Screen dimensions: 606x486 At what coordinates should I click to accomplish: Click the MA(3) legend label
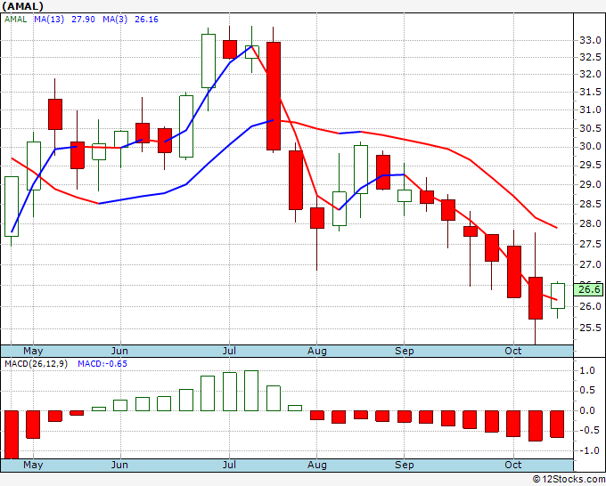coord(115,20)
